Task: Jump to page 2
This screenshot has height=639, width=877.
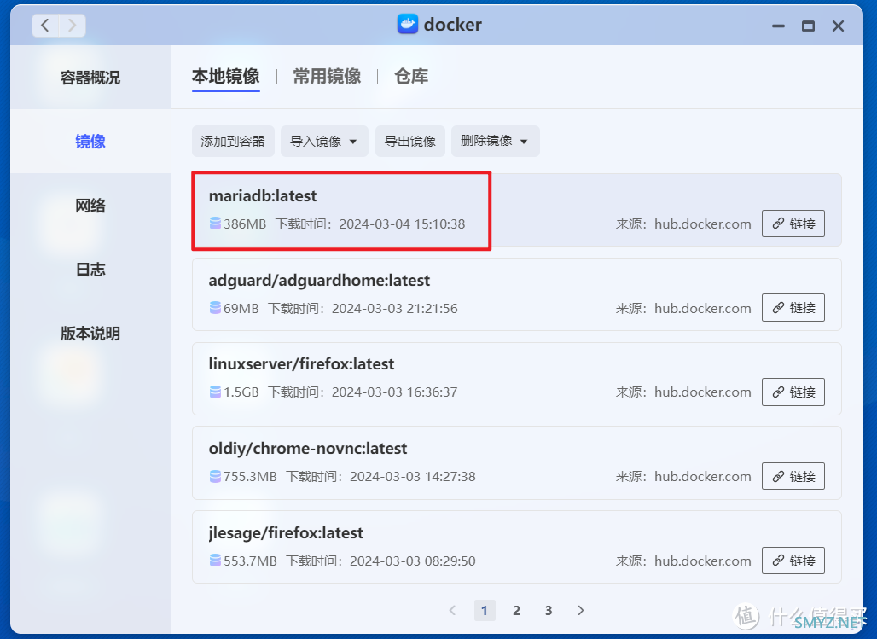Action: (x=517, y=611)
